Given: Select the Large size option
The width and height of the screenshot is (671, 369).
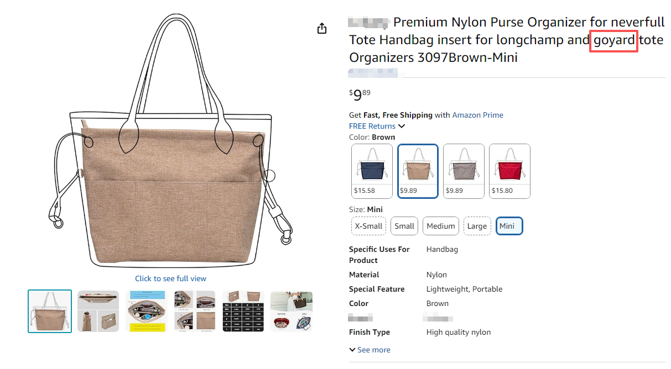Looking at the screenshot, I should click(x=477, y=226).
